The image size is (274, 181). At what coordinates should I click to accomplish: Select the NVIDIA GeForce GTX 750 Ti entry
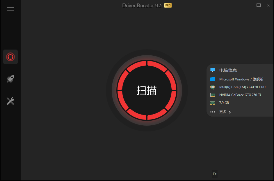click(240, 95)
